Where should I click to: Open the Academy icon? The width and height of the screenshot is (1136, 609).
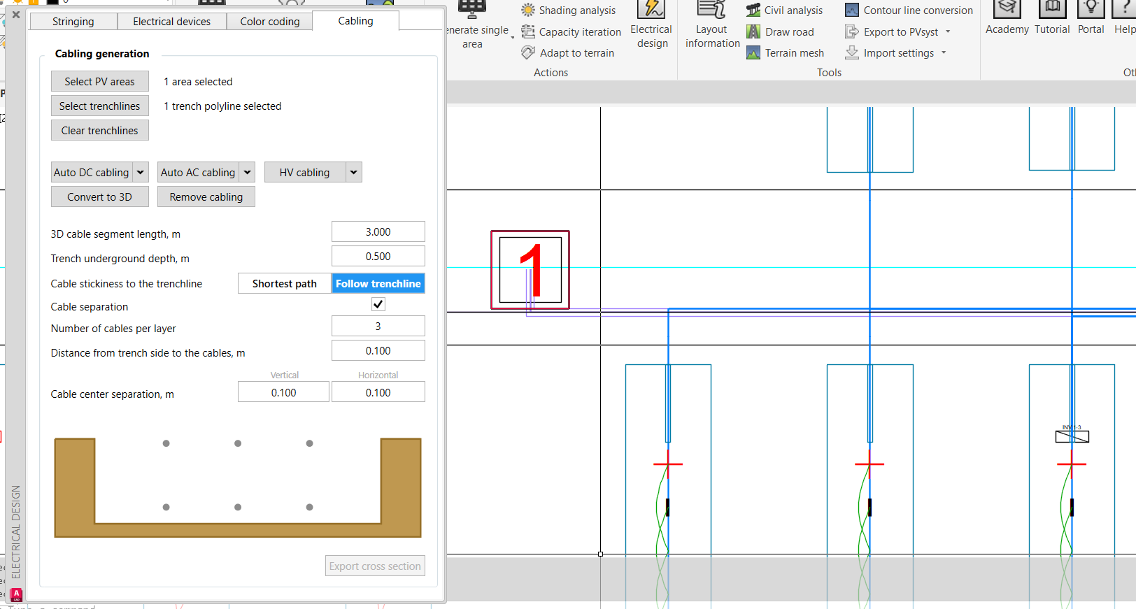point(1007,8)
